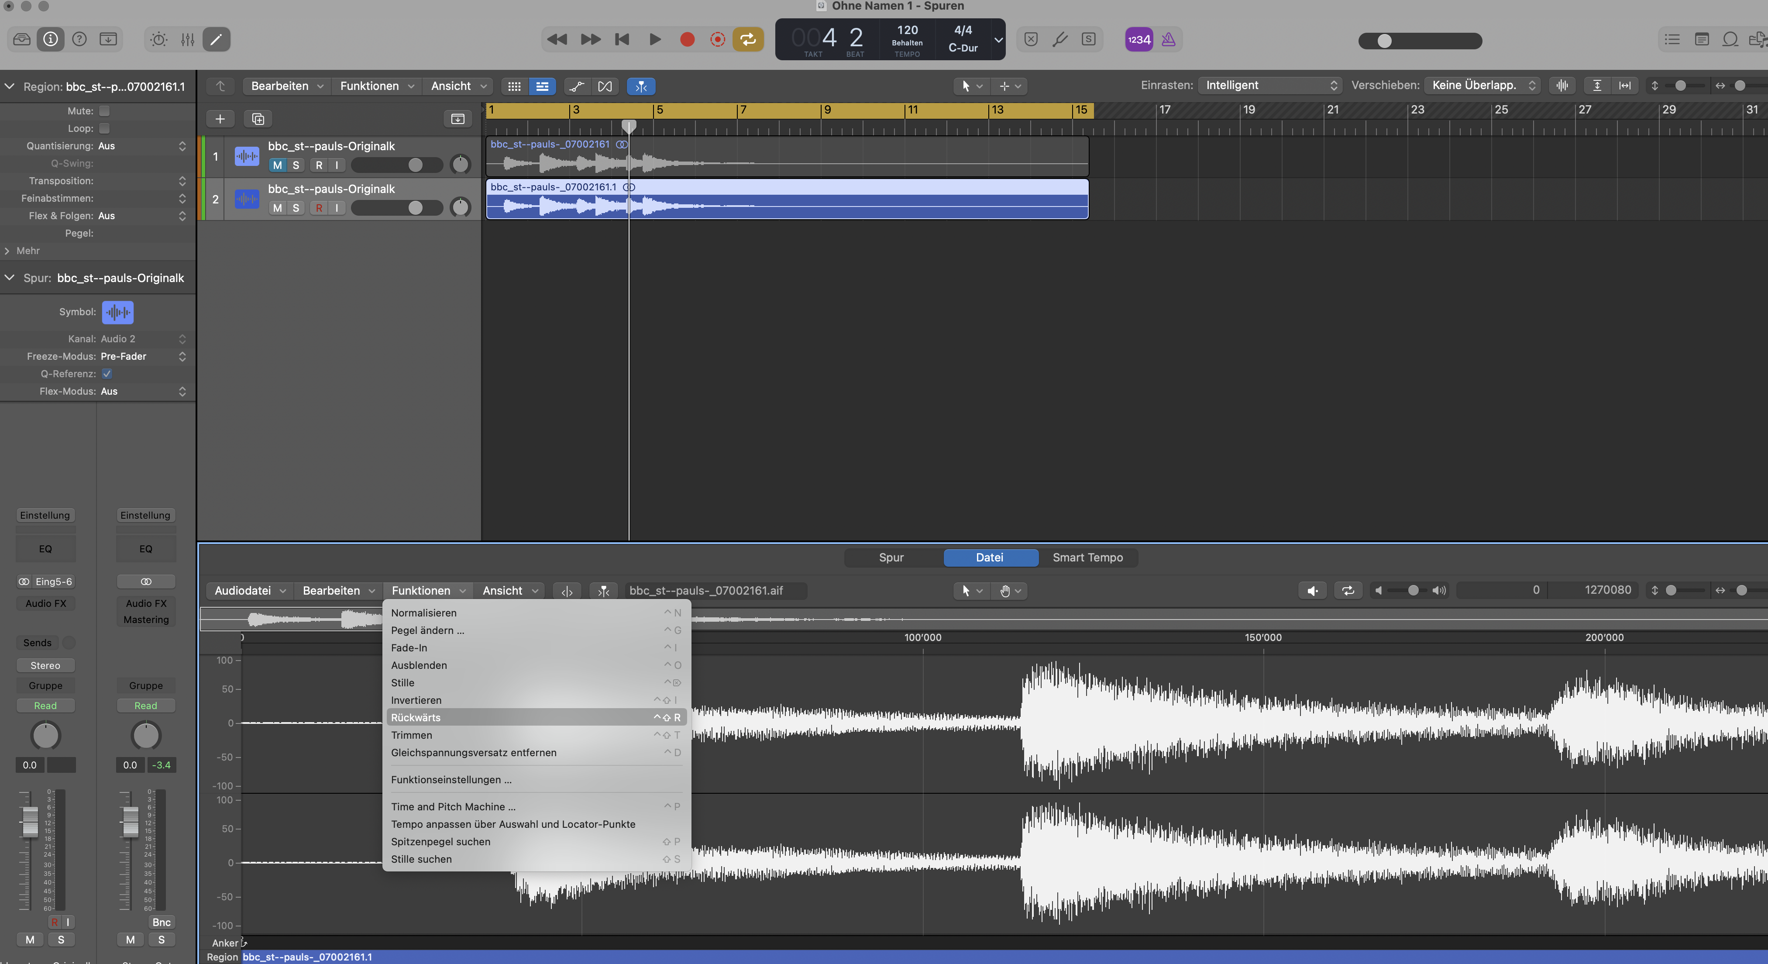Viewport: 1768px width, 964px height.
Task: Open the Audiodatei menu in File editor
Action: [250, 590]
